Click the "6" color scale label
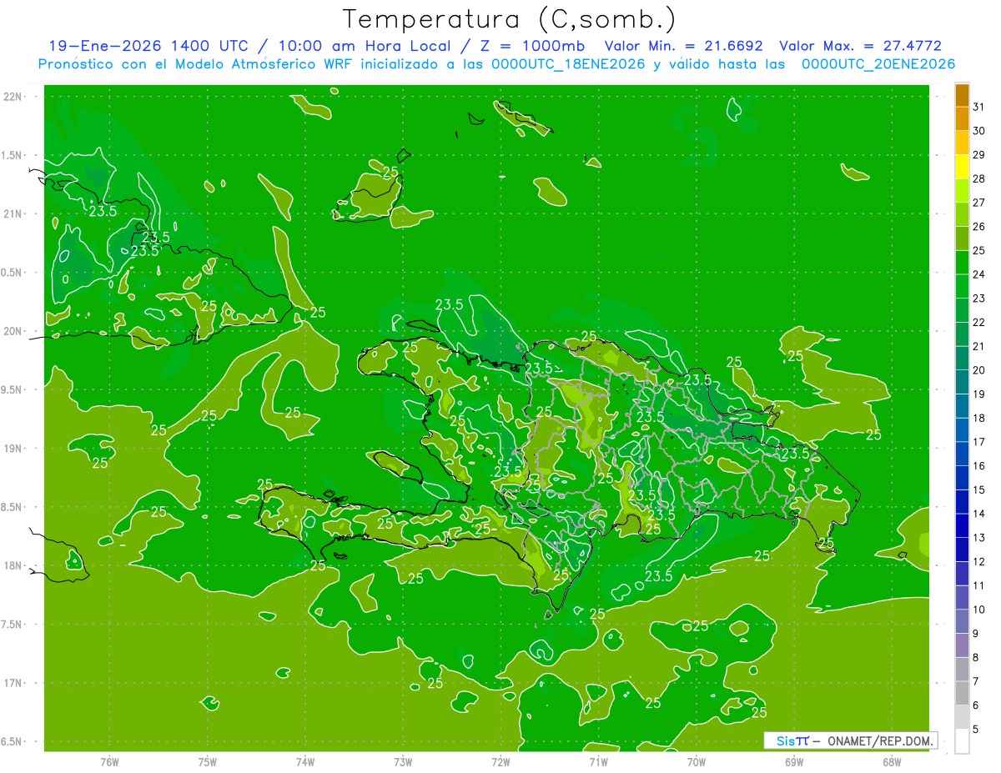Screen dimensions: 1001x773 click(x=976, y=706)
